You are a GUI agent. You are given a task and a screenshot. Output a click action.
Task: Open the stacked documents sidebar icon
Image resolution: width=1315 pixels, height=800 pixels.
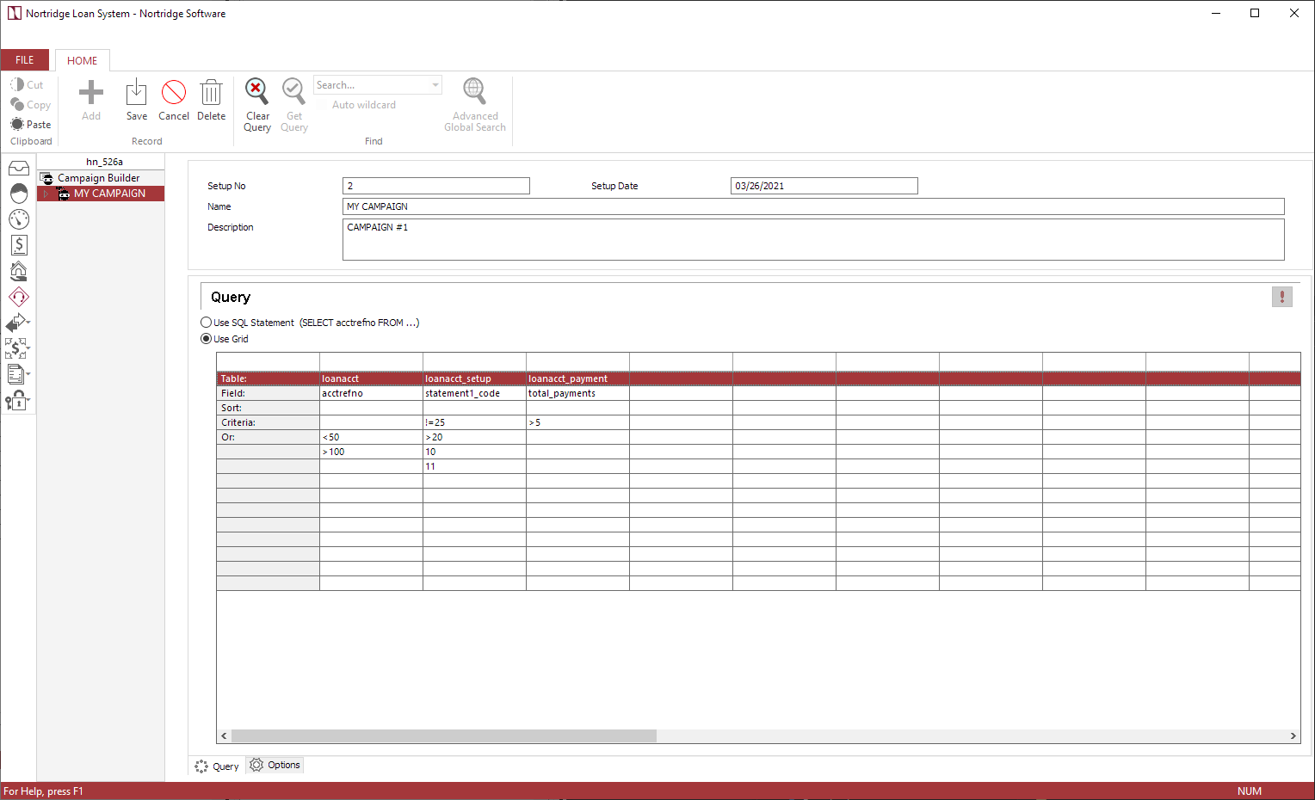(x=18, y=374)
